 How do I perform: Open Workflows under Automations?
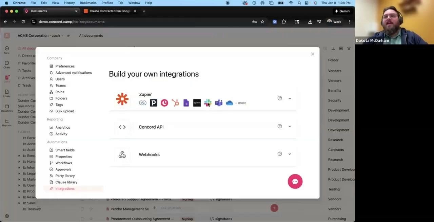point(63,163)
